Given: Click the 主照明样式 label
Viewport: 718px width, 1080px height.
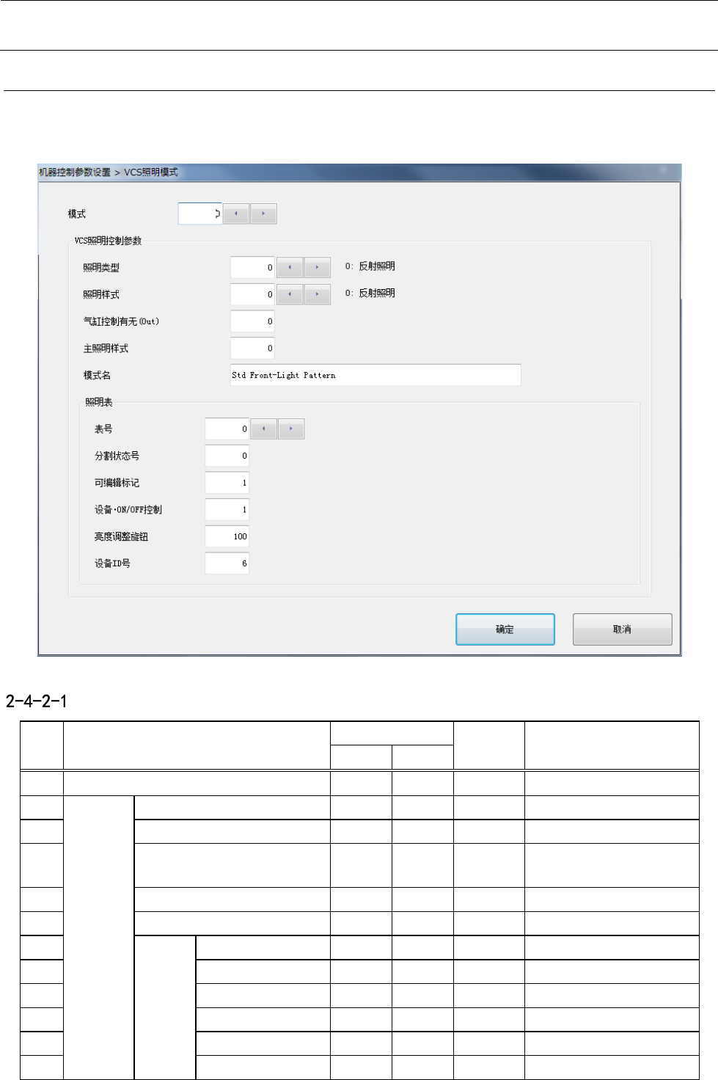Looking at the screenshot, I should [106, 349].
